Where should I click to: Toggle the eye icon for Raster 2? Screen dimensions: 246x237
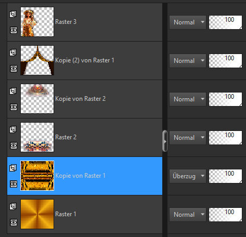pyautogui.click(x=14, y=146)
